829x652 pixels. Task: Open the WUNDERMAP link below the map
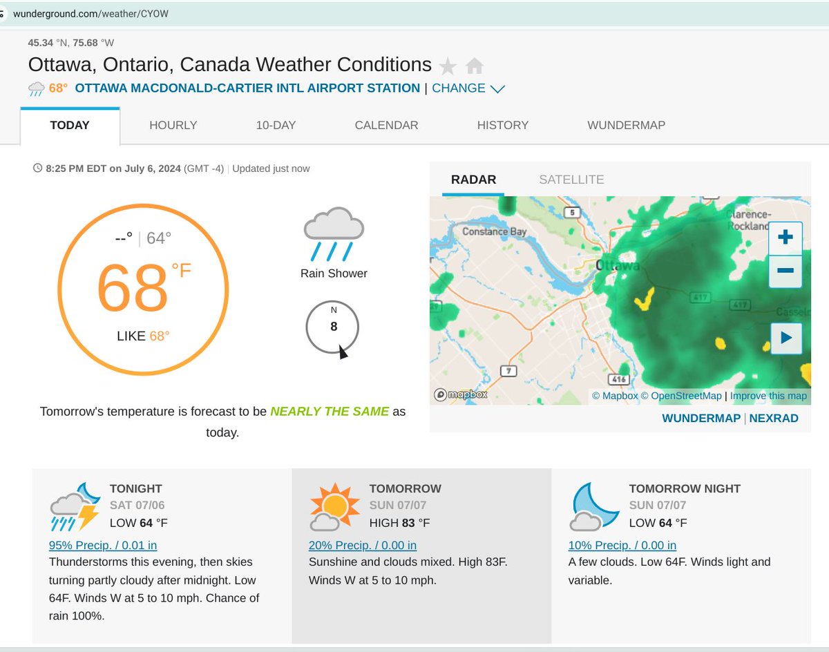point(701,419)
